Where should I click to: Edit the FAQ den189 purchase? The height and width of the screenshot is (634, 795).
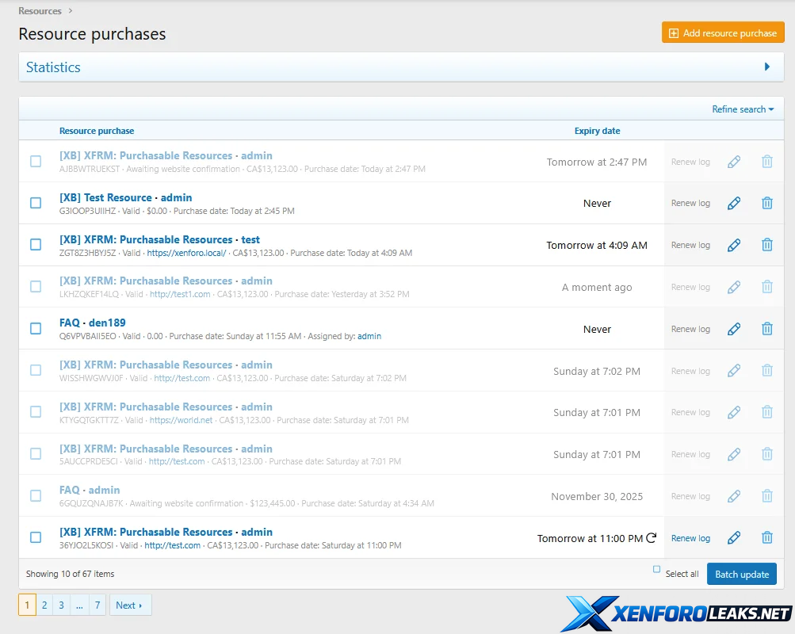click(734, 329)
